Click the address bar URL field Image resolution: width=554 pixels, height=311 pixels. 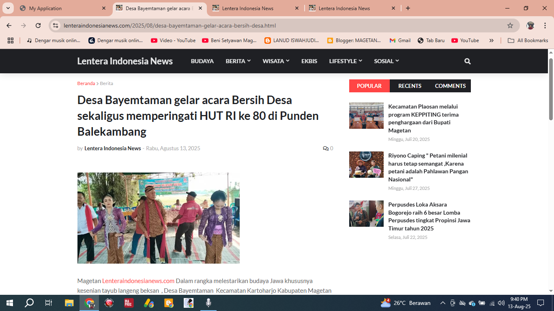(284, 26)
